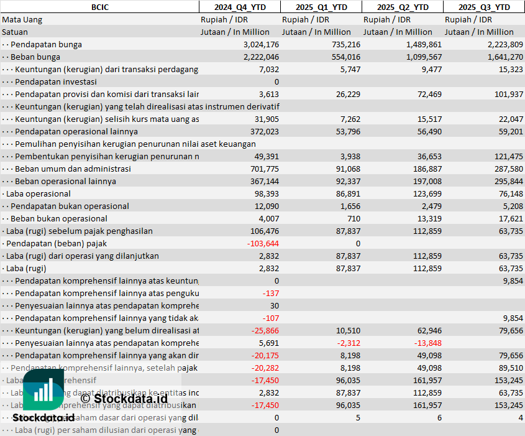Image resolution: width=525 pixels, height=436 pixels.
Task: Select Beban bunga value 1,641,270
Action: 505,57
